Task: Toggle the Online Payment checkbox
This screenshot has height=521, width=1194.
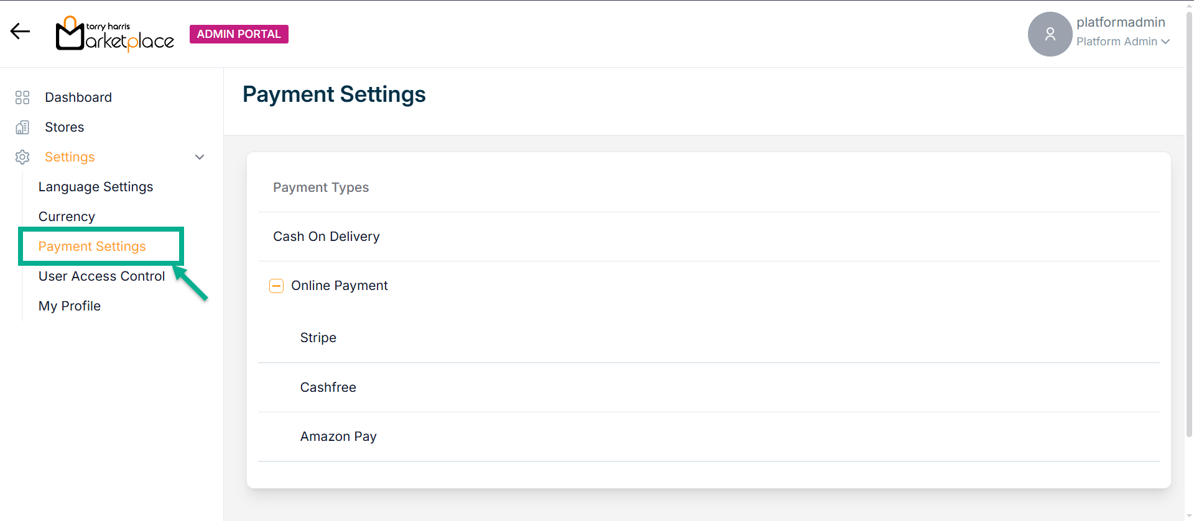Action: click(x=276, y=286)
